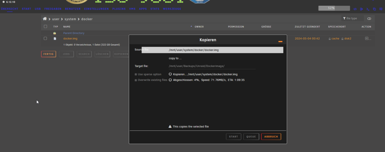This screenshot has width=385, height=152.
Task: Toggle the Use sparse option checkbox
Action: pyautogui.click(x=136, y=74)
